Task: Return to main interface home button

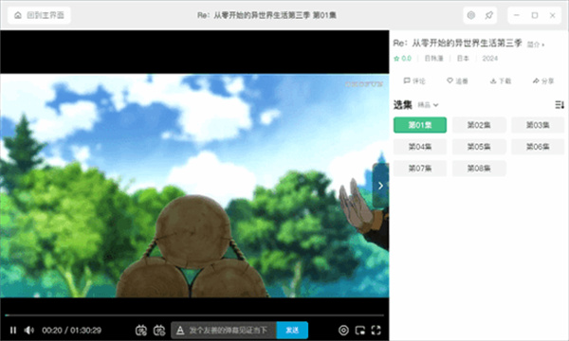Action: pos(39,15)
